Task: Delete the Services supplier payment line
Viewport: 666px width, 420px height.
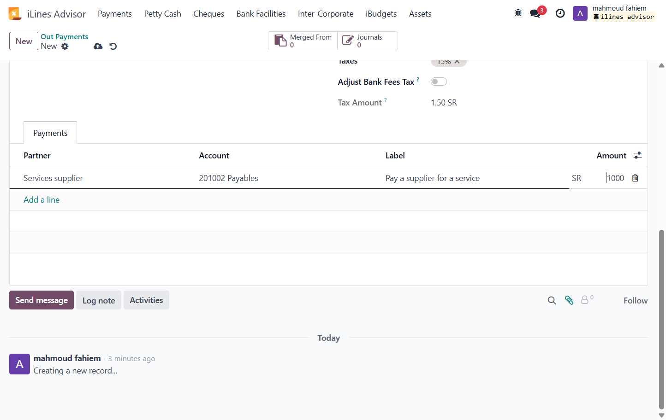Action: 635,178
